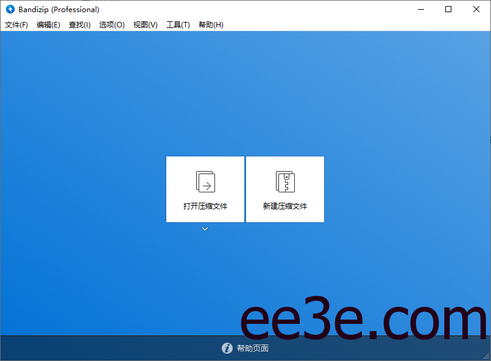This screenshot has height=361, width=491.
Task: Select the open archive icon with arrow
Action: point(205,181)
